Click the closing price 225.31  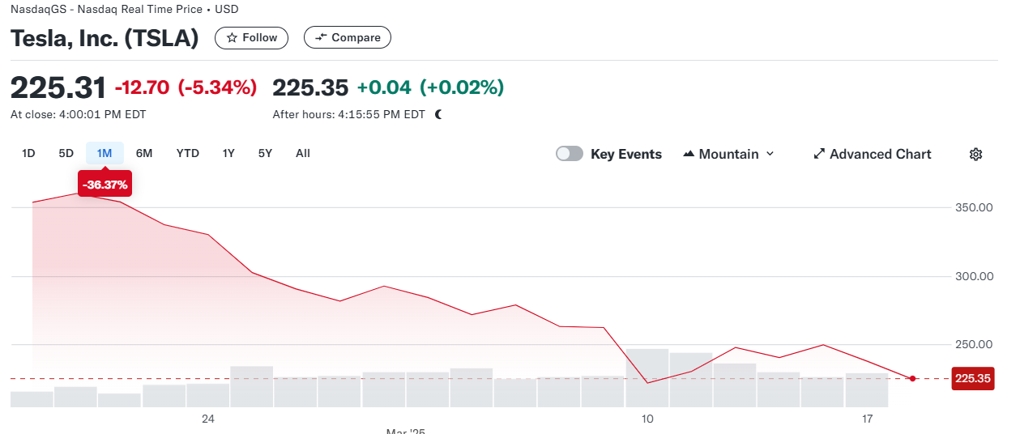click(58, 87)
